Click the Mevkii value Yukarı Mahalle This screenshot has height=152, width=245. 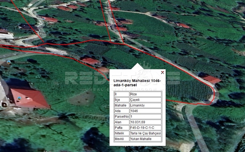coord(145,139)
